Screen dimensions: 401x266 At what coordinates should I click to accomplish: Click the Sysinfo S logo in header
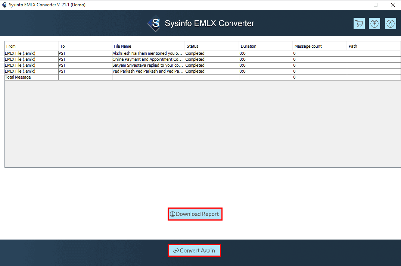tap(154, 23)
